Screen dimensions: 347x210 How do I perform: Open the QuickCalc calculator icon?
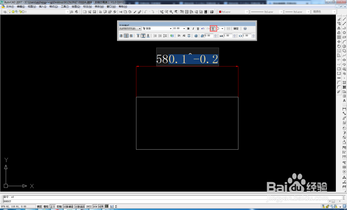pyautogui.click(x=206, y=12)
